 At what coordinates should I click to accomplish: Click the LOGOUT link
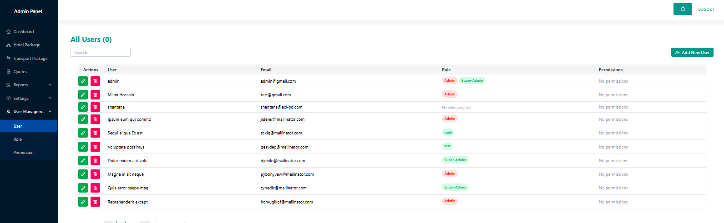(706, 10)
